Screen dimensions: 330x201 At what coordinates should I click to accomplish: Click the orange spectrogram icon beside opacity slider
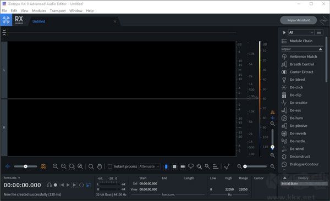(x=43, y=166)
